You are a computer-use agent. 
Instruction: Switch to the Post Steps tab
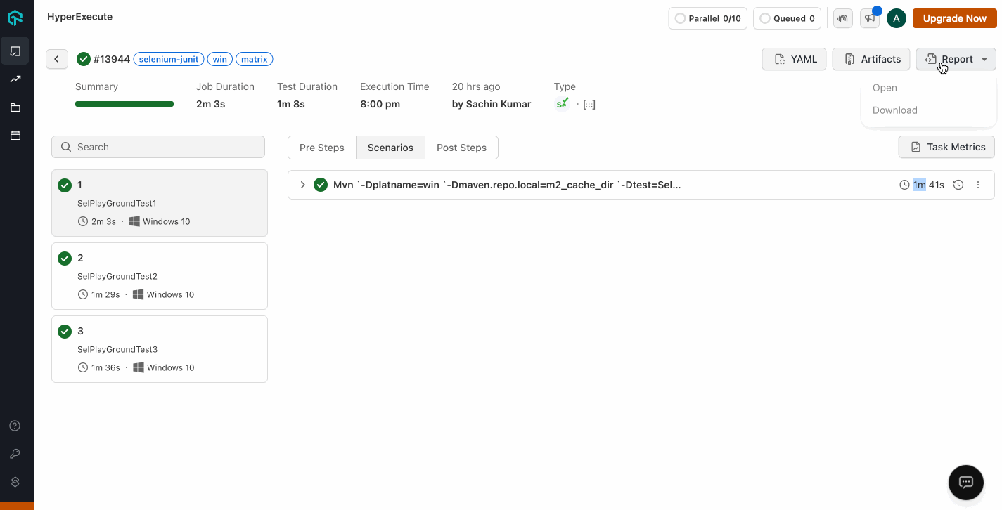point(461,148)
